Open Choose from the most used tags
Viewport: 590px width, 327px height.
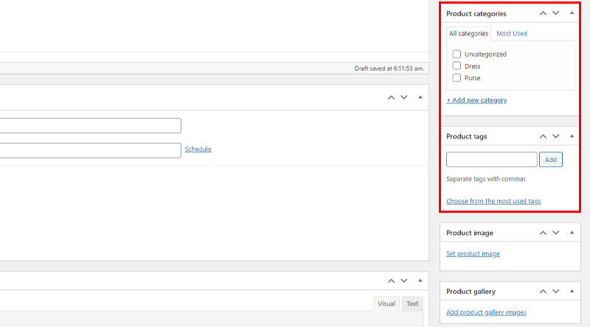pos(493,201)
